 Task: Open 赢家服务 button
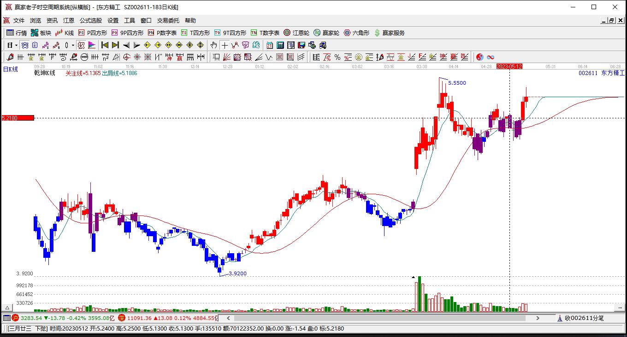[390, 33]
